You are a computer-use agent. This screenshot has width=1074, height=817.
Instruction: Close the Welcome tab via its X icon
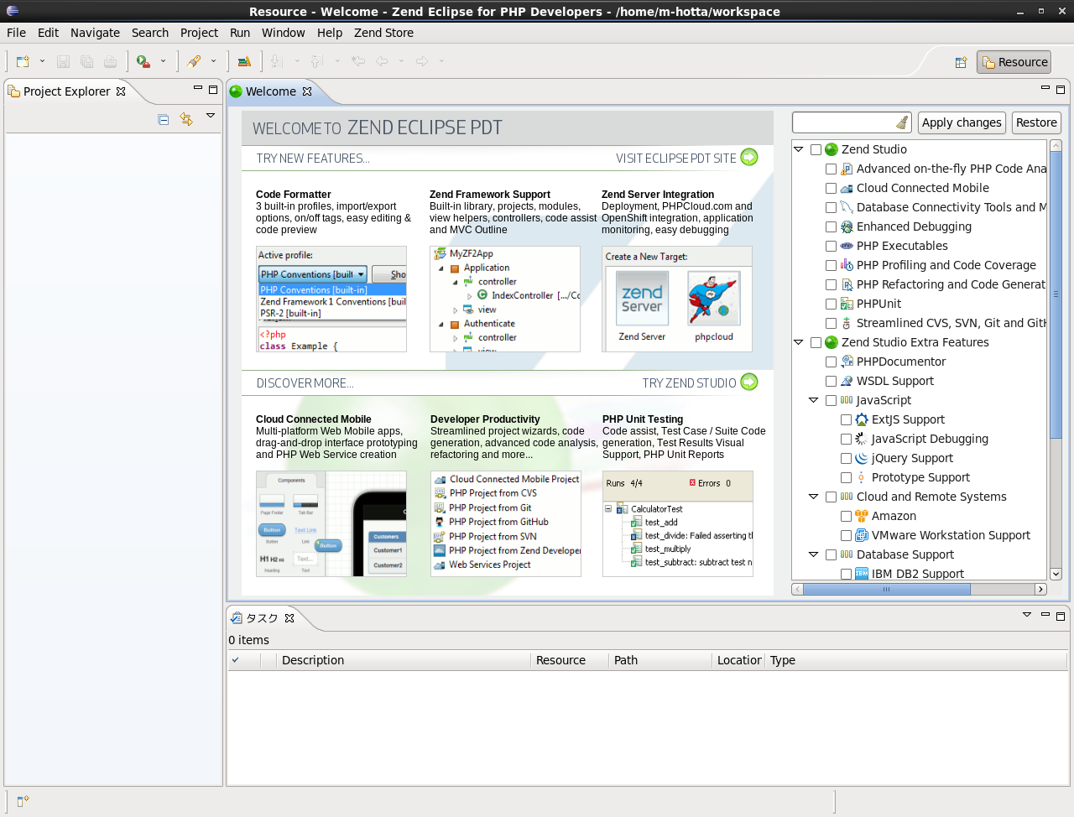coord(307,91)
